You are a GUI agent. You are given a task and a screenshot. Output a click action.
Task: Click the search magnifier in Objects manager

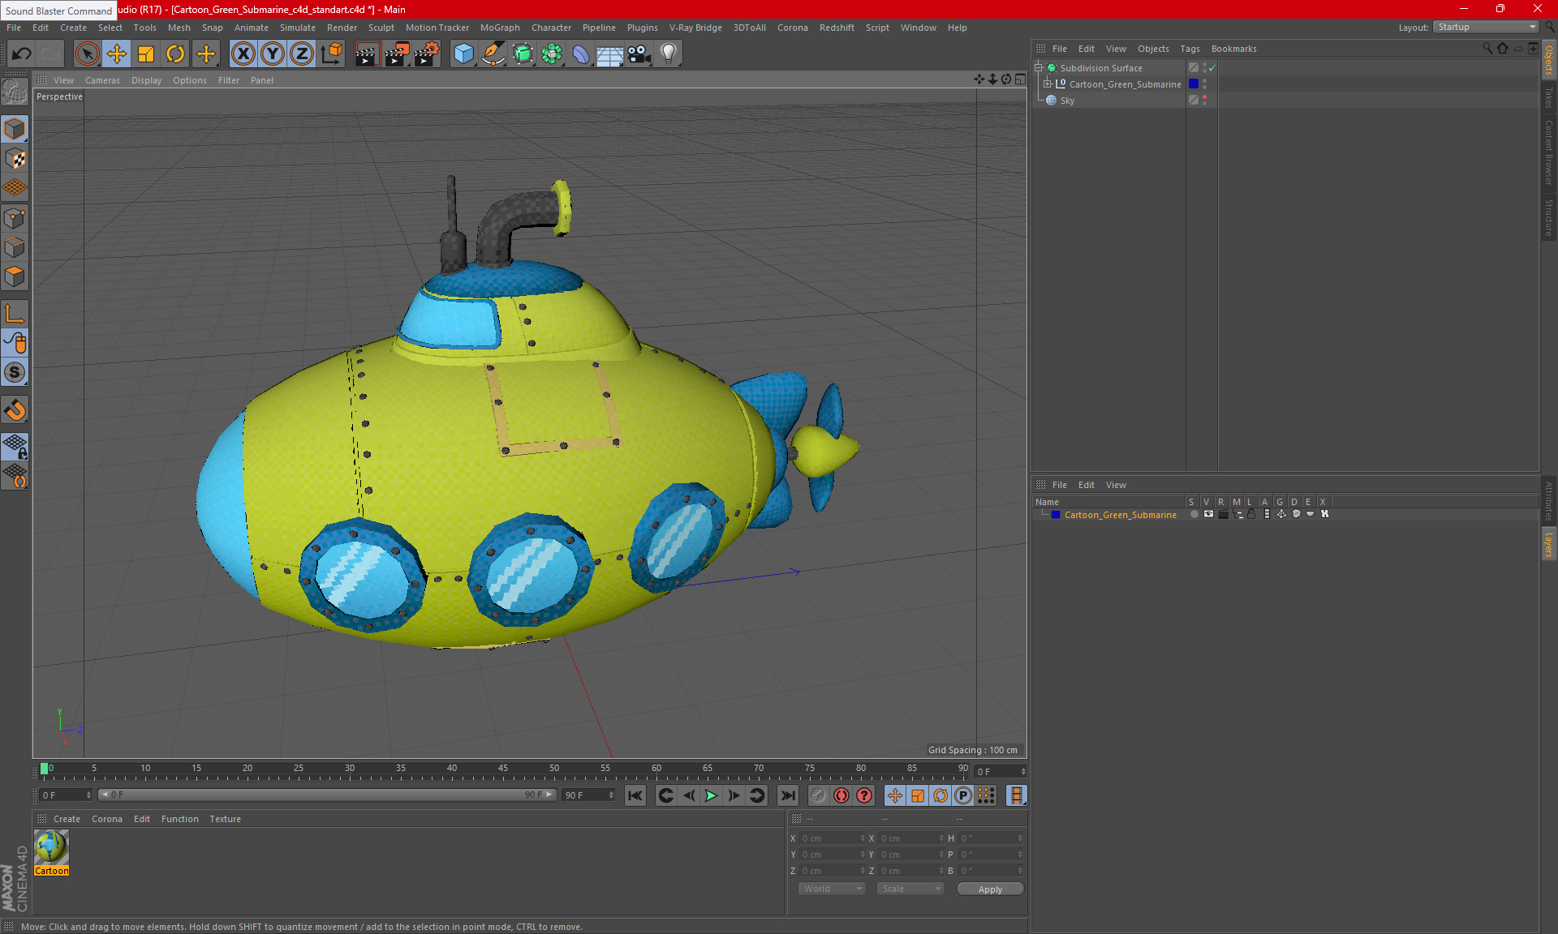pyautogui.click(x=1487, y=49)
